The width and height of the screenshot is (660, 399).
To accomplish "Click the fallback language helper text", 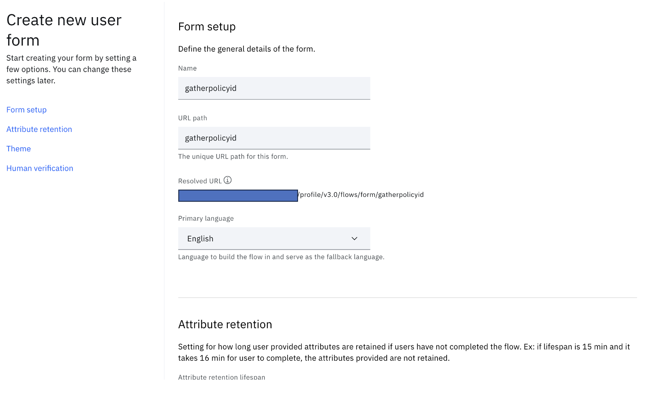I will 281,257.
